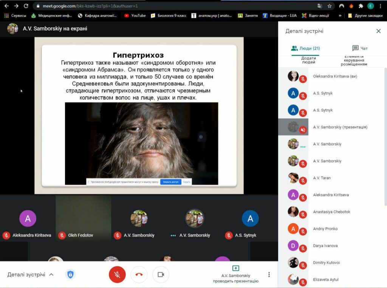Click the orange extension icon in Chrome toolbar
The height and width of the screenshot is (288, 387).
click(x=351, y=6)
